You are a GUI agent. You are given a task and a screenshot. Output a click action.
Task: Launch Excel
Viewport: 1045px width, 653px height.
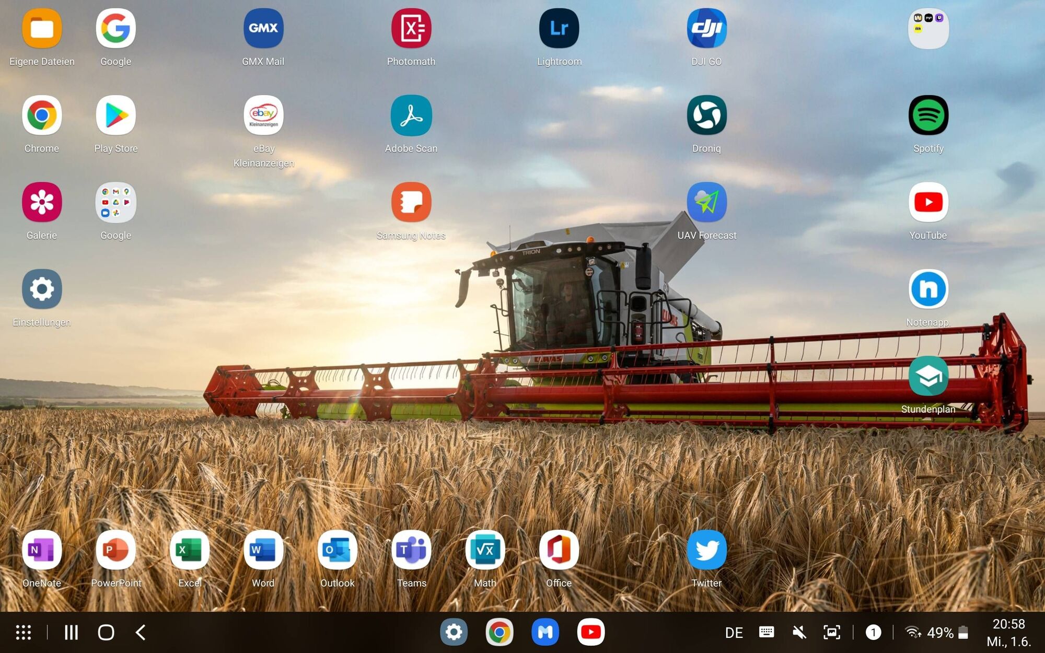pyautogui.click(x=190, y=550)
